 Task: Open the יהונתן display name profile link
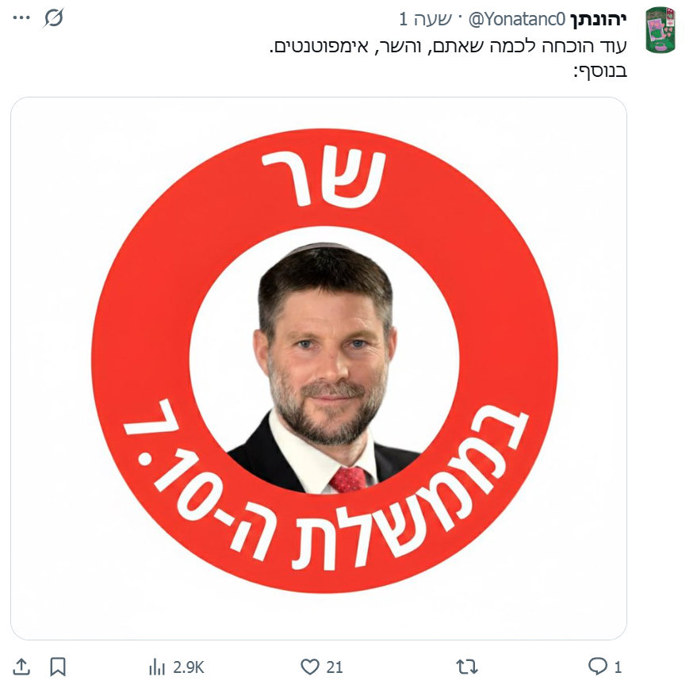point(599,19)
